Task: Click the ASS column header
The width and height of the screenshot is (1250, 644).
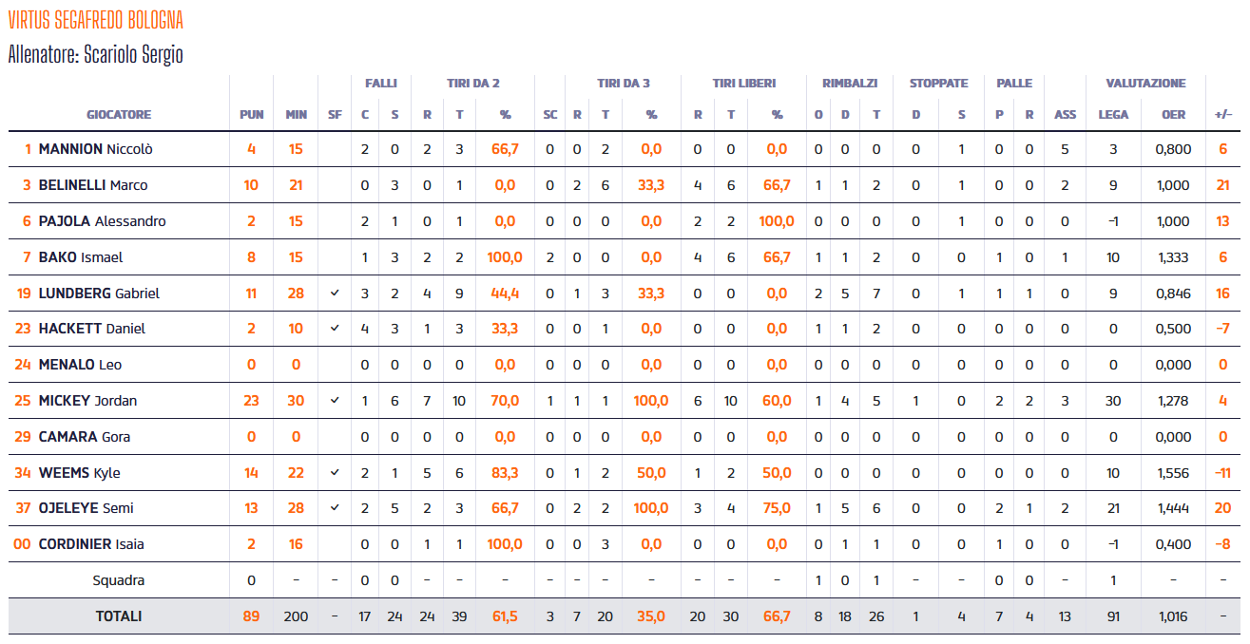Action: point(1065,115)
